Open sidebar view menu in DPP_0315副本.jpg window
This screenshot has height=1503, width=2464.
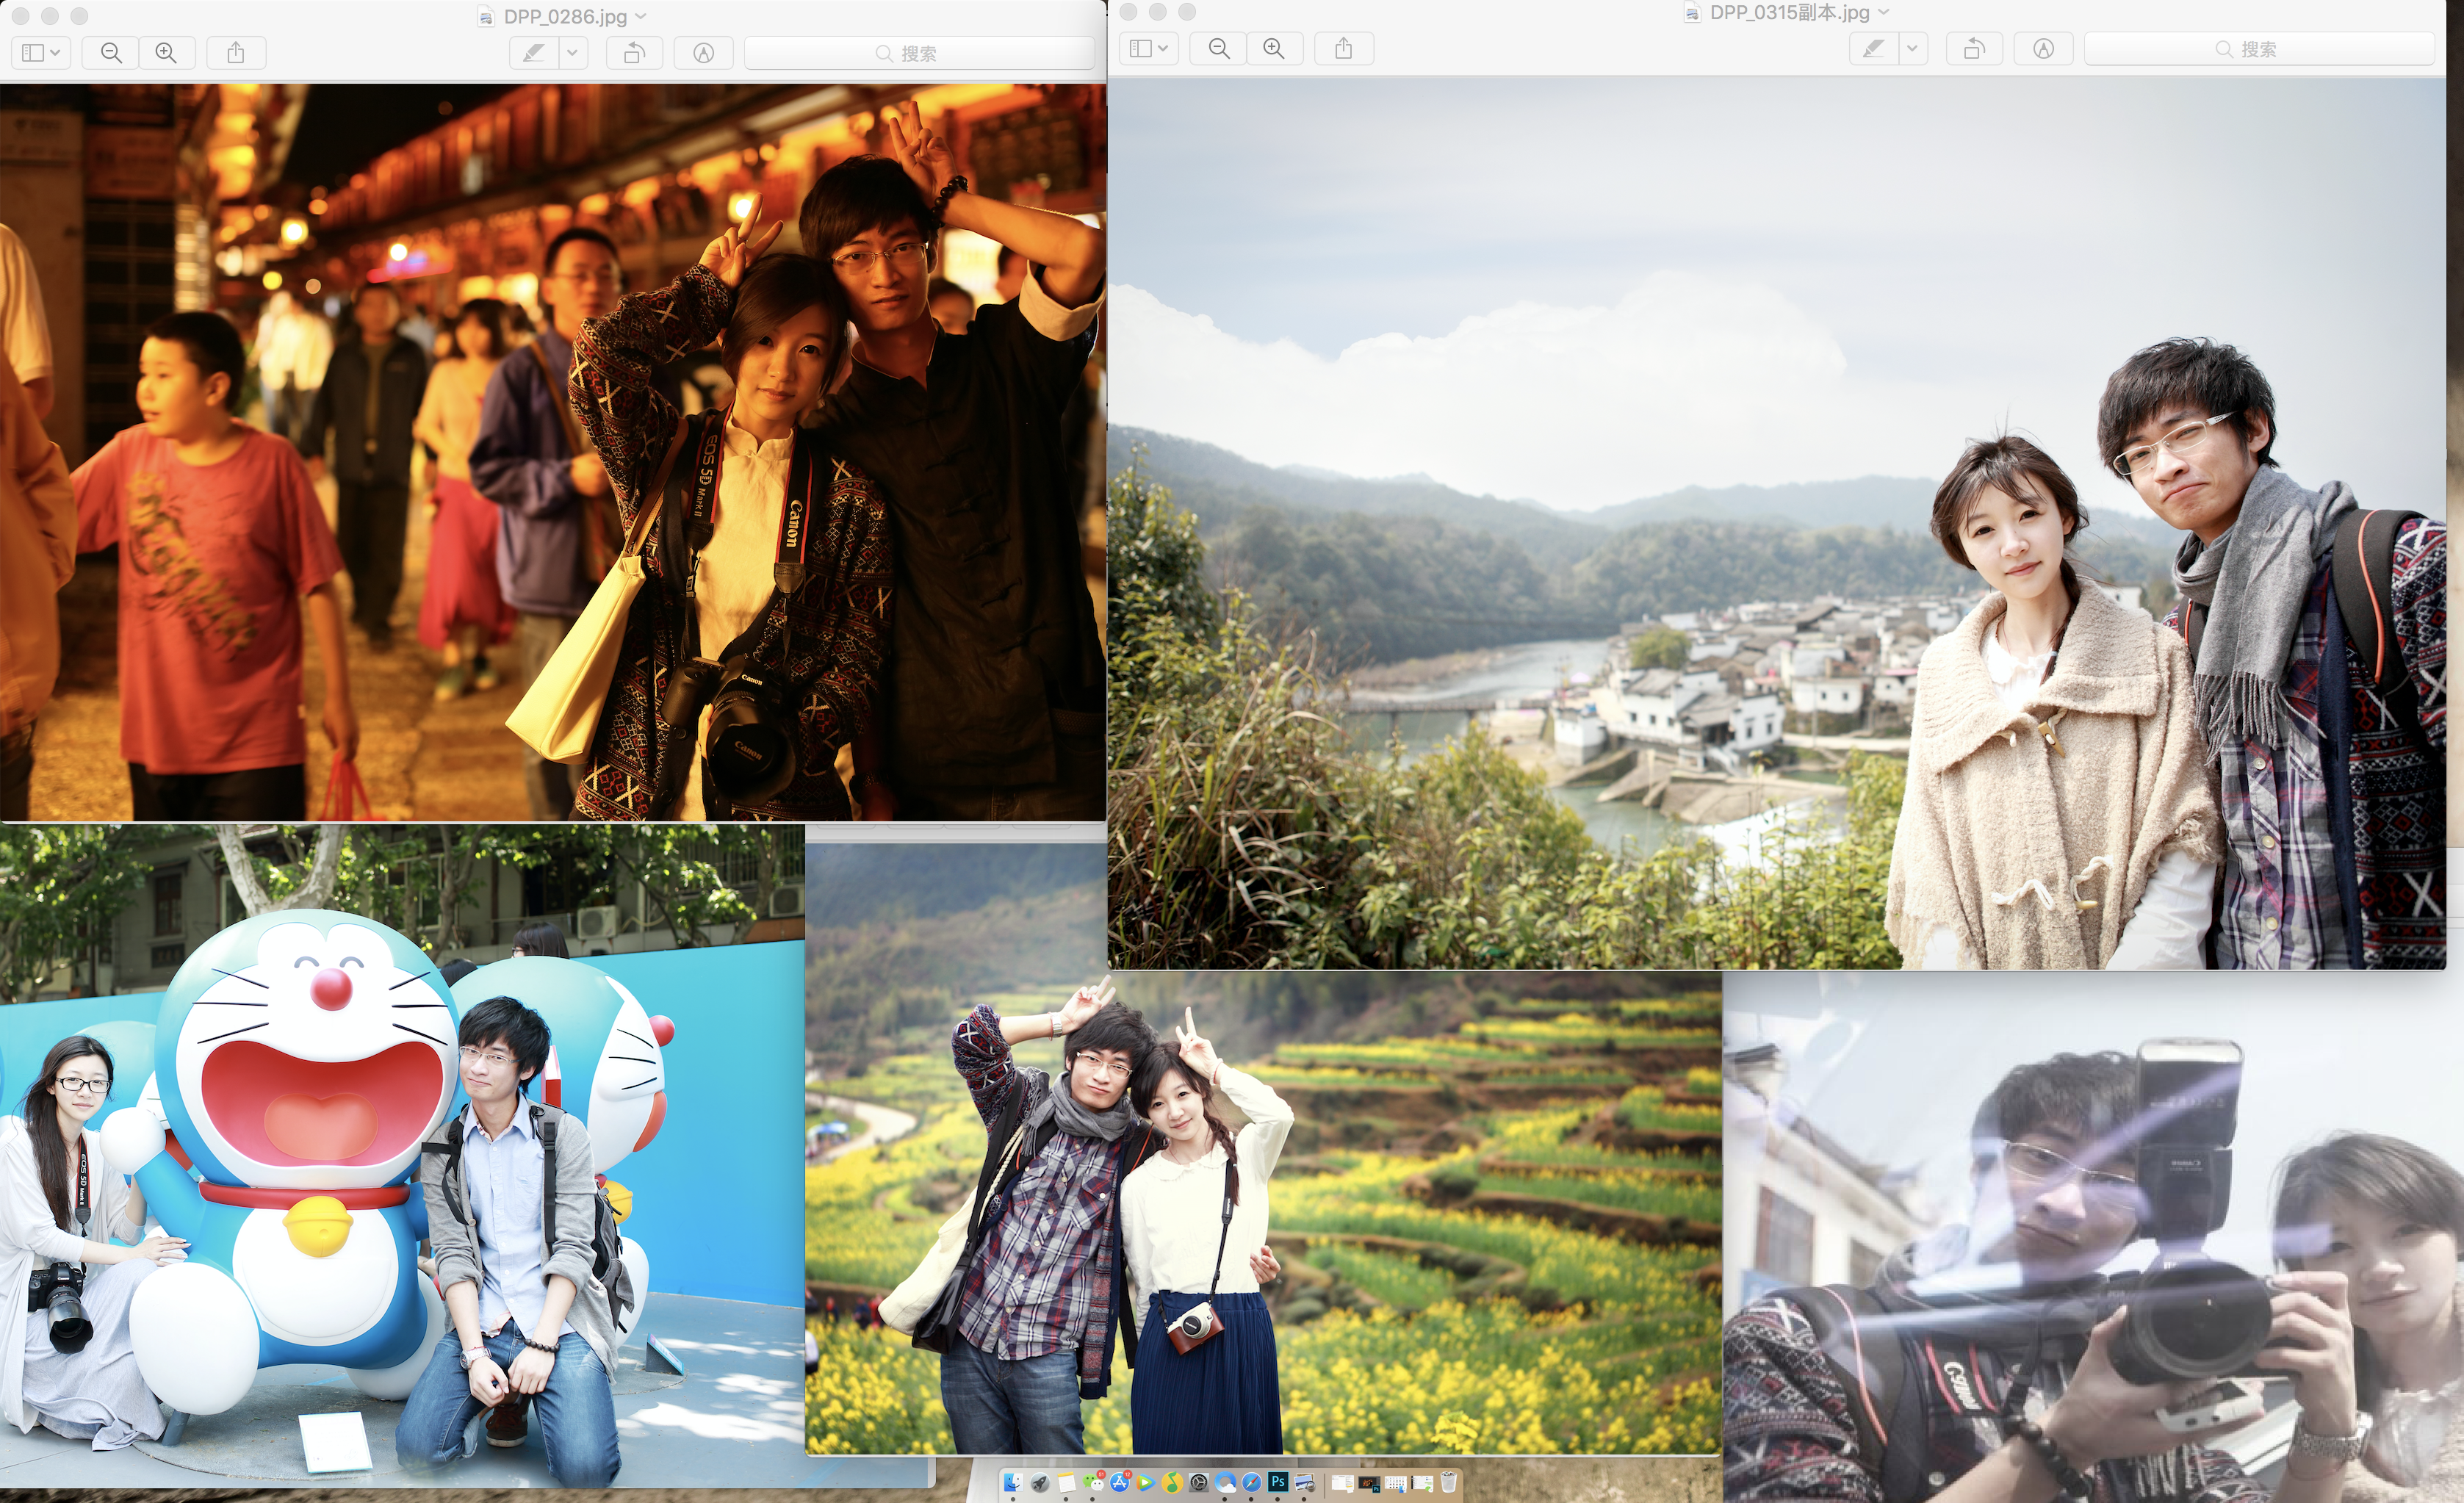(x=1149, y=48)
